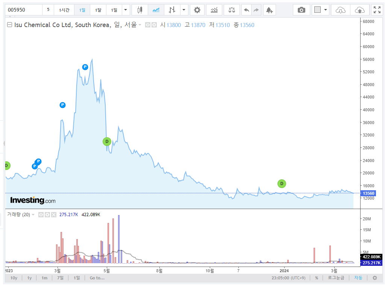Click the P marker near 40000 level
This screenshot has width=385, height=285.
(63, 105)
